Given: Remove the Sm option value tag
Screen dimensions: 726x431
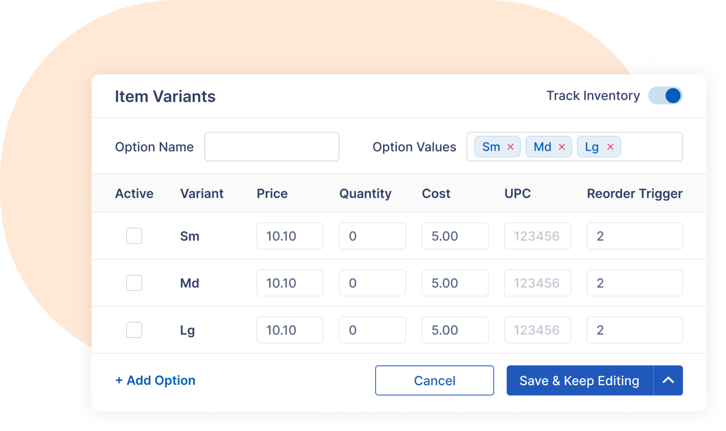Looking at the screenshot, I should click(x=510, y=147).
